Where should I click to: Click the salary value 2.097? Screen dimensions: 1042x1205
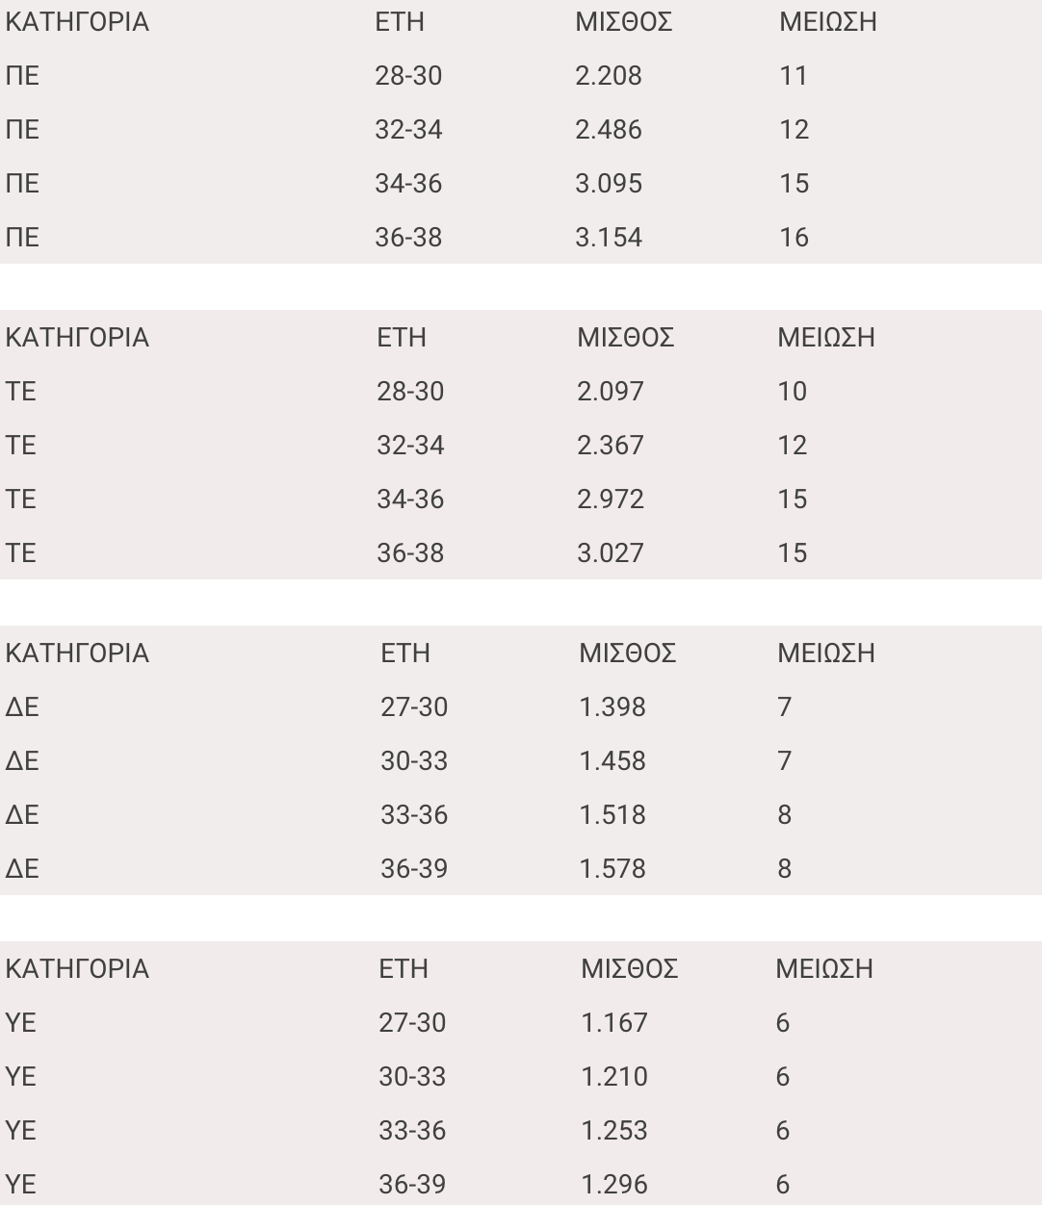click(610, 392)
